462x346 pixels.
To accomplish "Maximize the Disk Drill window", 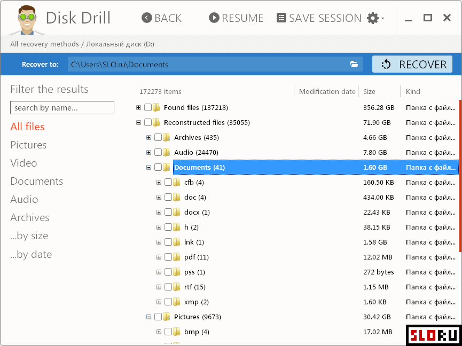I will 427,18.
